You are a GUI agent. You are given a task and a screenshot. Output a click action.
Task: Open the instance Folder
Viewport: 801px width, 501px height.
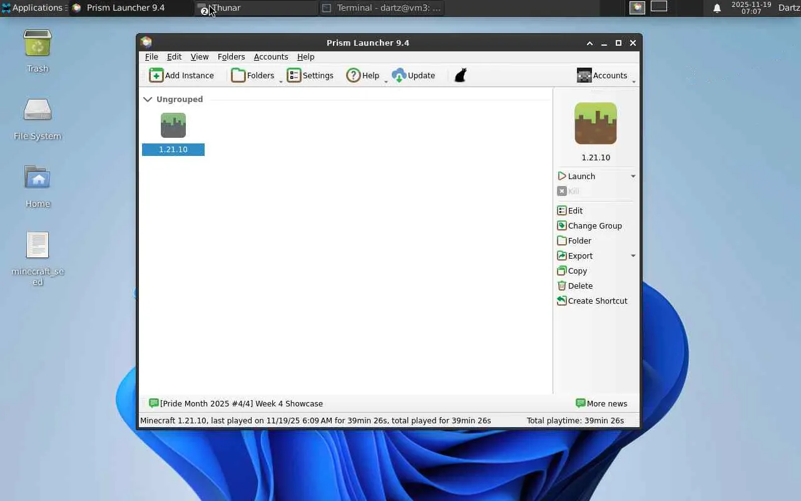574,241
